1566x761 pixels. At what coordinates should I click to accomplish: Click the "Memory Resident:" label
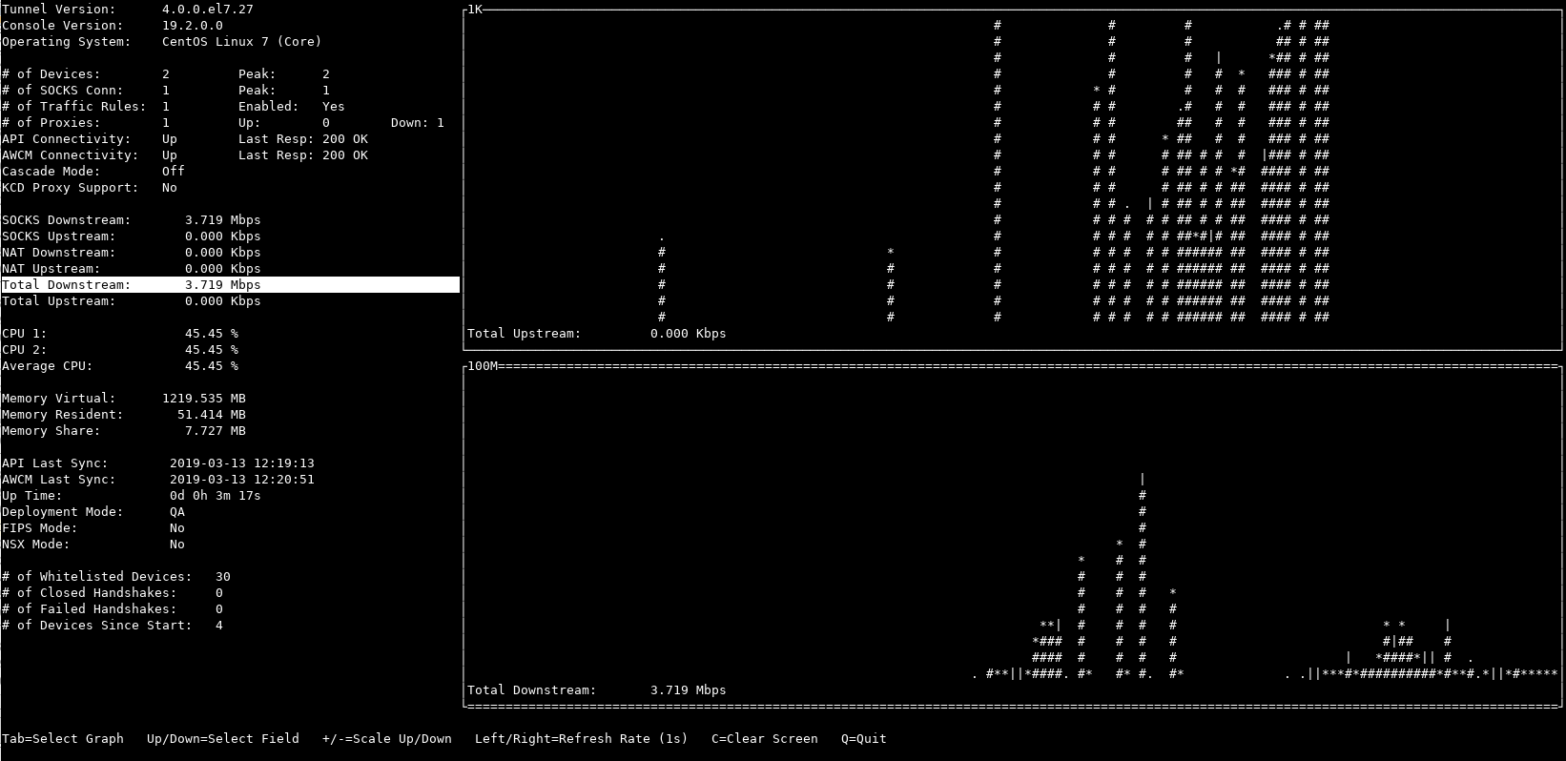click(63, 415)
